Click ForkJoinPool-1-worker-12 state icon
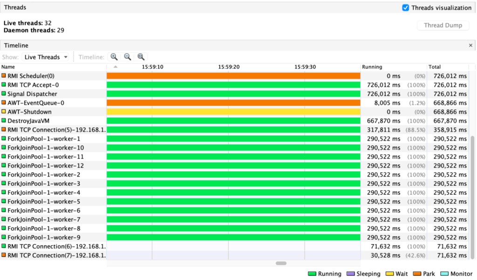477x280 pixels. point(4,165)
